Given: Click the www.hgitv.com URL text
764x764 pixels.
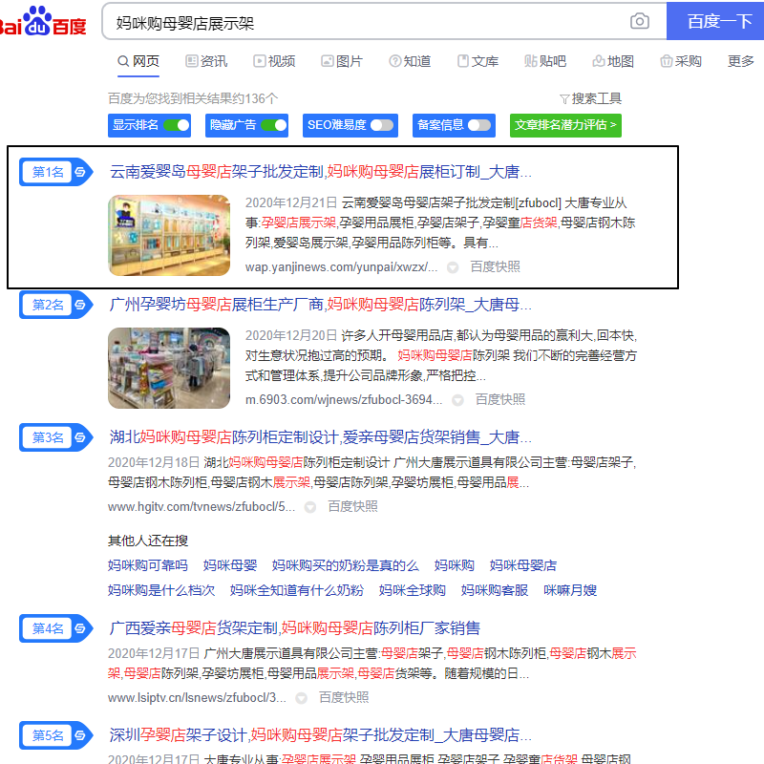Looking at the screenshot, I should point(202,507).
